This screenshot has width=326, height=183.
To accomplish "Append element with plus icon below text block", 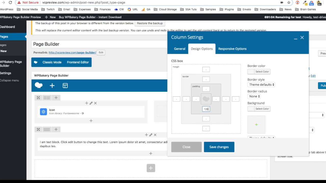I will pyautogui.click(x=151, y=153).
